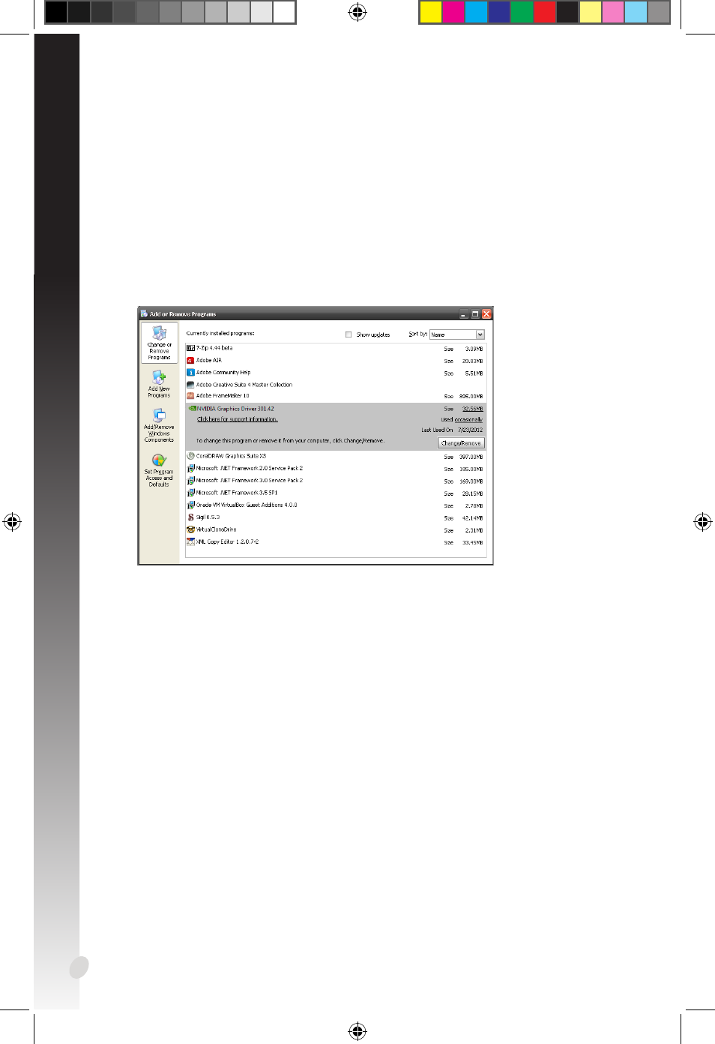
Task: Click the 33.45MB size value
Action: pyautogui.click(x=472, y=542)
